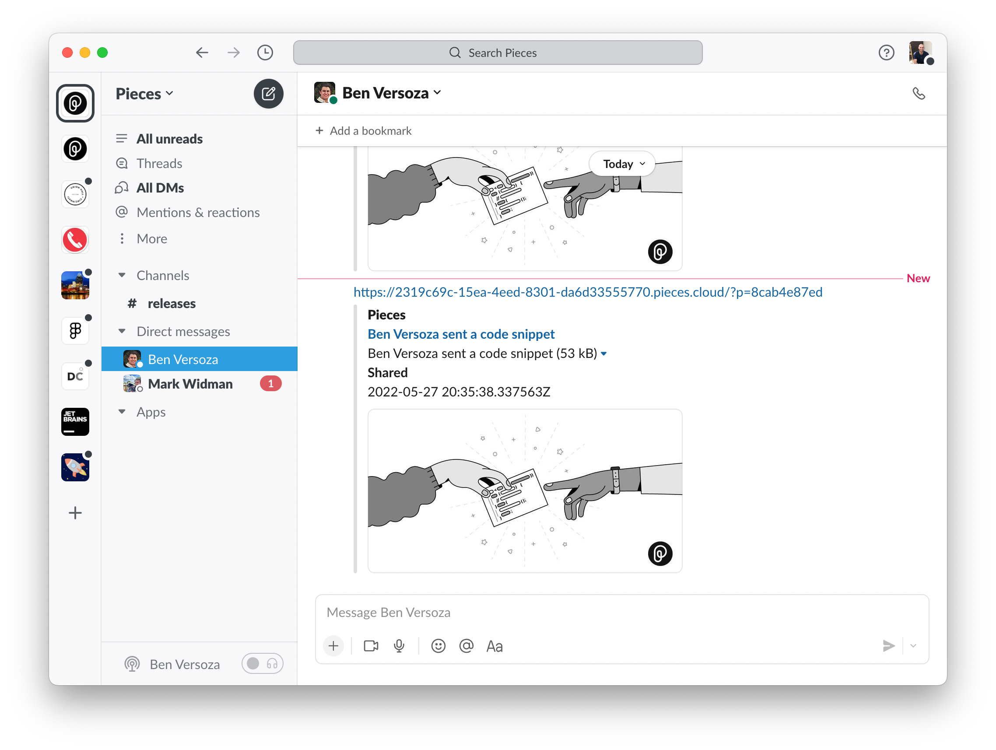
Task: Open attachments plus menu in composer
Action: (x=333, y=646)
